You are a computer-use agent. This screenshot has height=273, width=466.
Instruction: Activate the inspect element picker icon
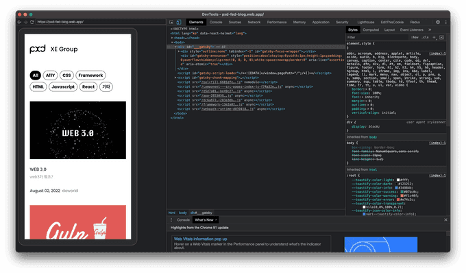pyautogui.click(x=171, y=23)
